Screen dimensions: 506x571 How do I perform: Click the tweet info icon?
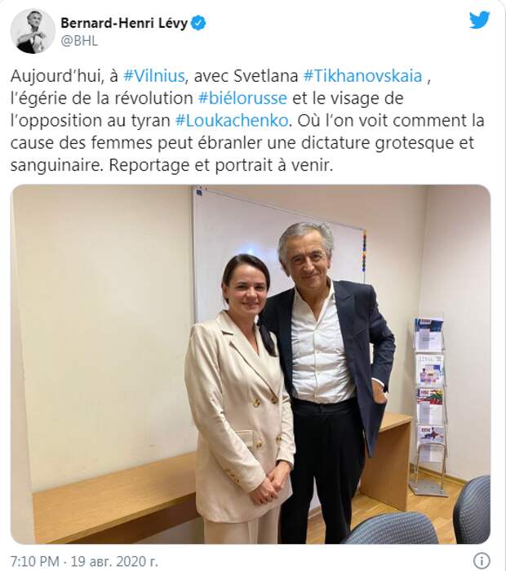pyautogui.click(x=482, y=560)
